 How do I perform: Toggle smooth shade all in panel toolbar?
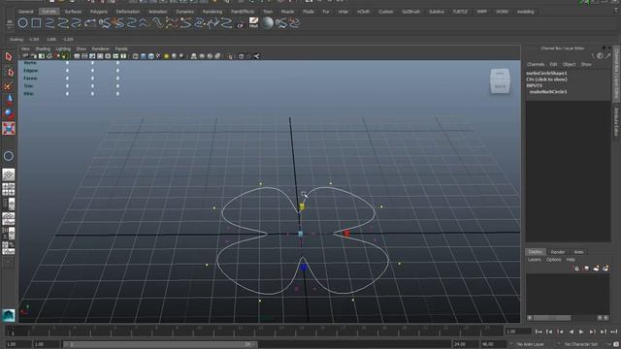(144, 56)
